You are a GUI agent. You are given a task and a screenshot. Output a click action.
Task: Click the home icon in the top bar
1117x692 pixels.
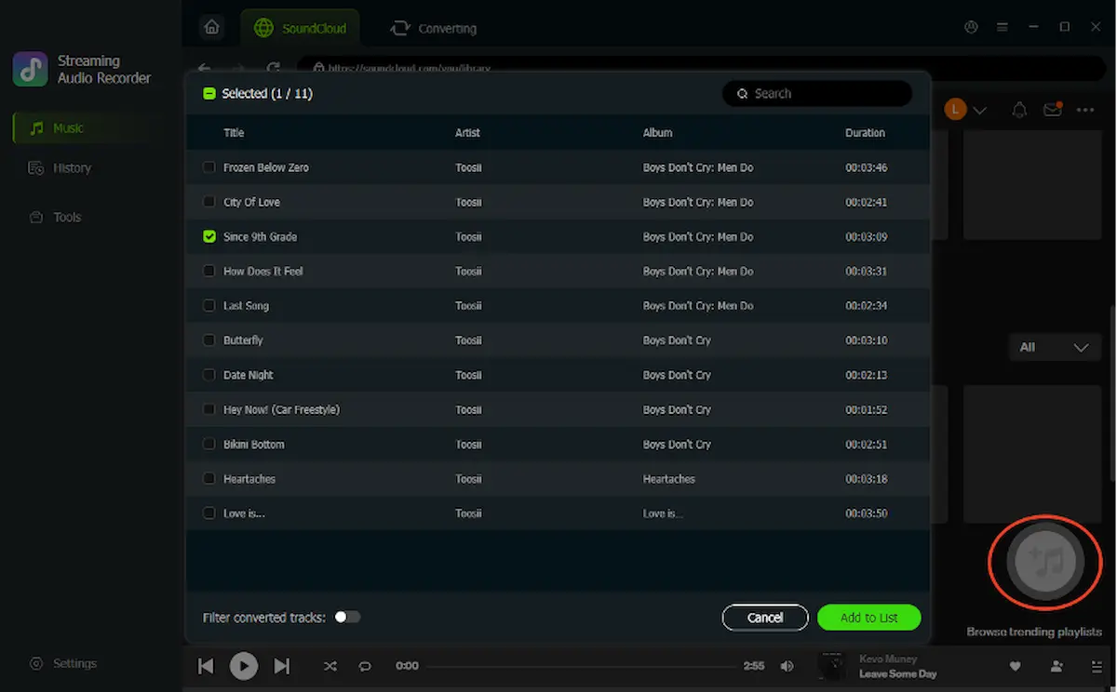click(x=212, y=27)
